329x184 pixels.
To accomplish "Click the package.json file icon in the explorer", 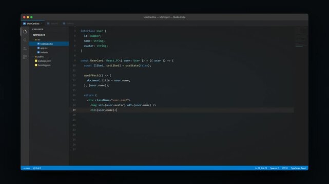I will [x=36, y=61].
